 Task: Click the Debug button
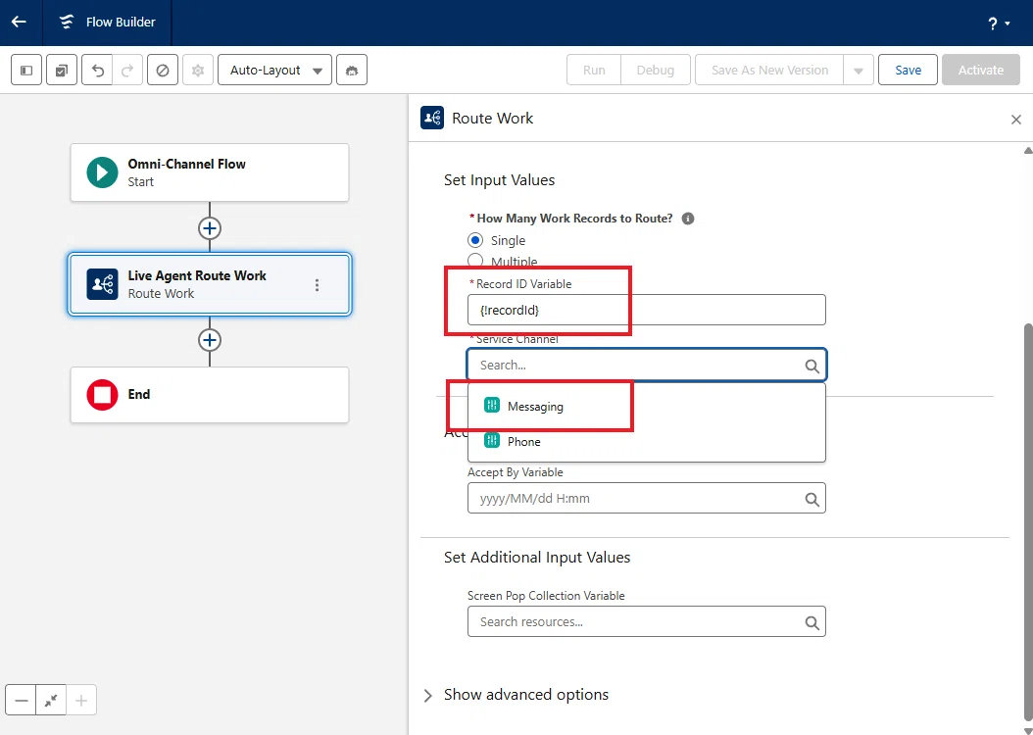pos(655,70)
